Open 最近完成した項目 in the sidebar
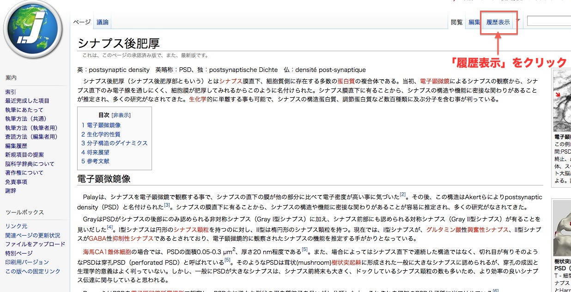The height and width of the screenshot is (292, 571). pos(27,101)
